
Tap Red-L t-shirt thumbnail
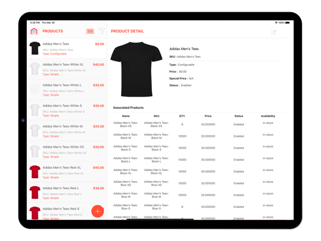[x=35, y=193]
